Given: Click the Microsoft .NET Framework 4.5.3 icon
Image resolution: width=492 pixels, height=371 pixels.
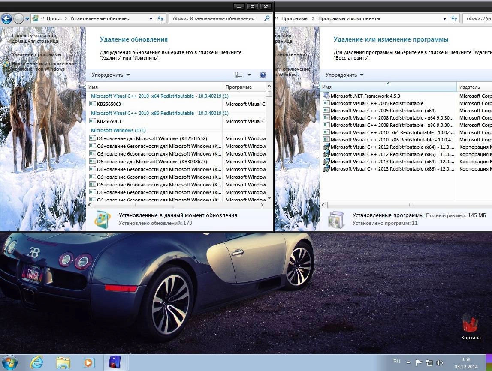Looking at the screenshot, I should (326, 96).
